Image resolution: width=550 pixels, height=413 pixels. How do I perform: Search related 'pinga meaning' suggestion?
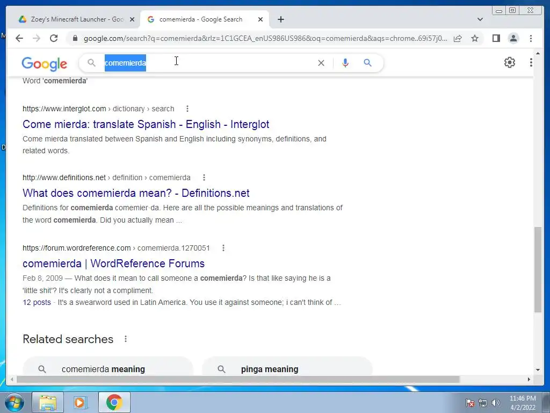[x=287, y=367]
